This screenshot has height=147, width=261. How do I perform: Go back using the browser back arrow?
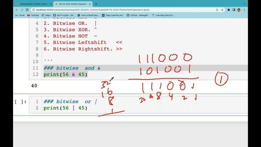tap(17, 10)
